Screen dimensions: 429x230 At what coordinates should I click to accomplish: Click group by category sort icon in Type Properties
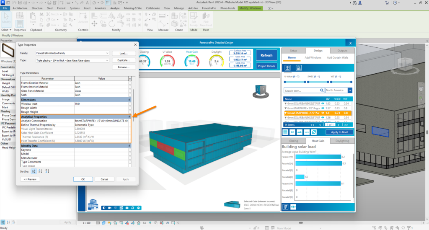(x=34, y=171)
